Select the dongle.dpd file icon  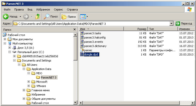[x=82, y=54]
